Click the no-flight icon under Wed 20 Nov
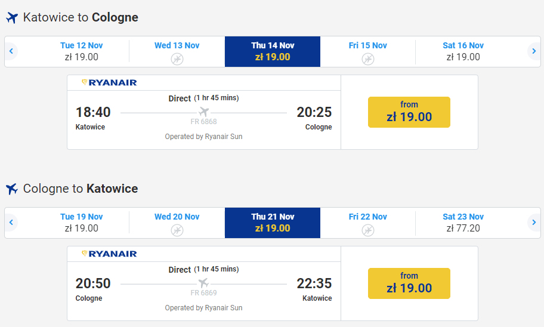 [177, 230]
